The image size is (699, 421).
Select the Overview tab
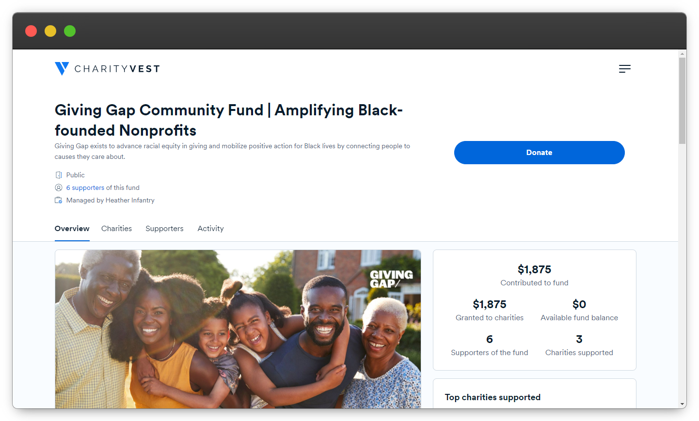tap(72, 229)
